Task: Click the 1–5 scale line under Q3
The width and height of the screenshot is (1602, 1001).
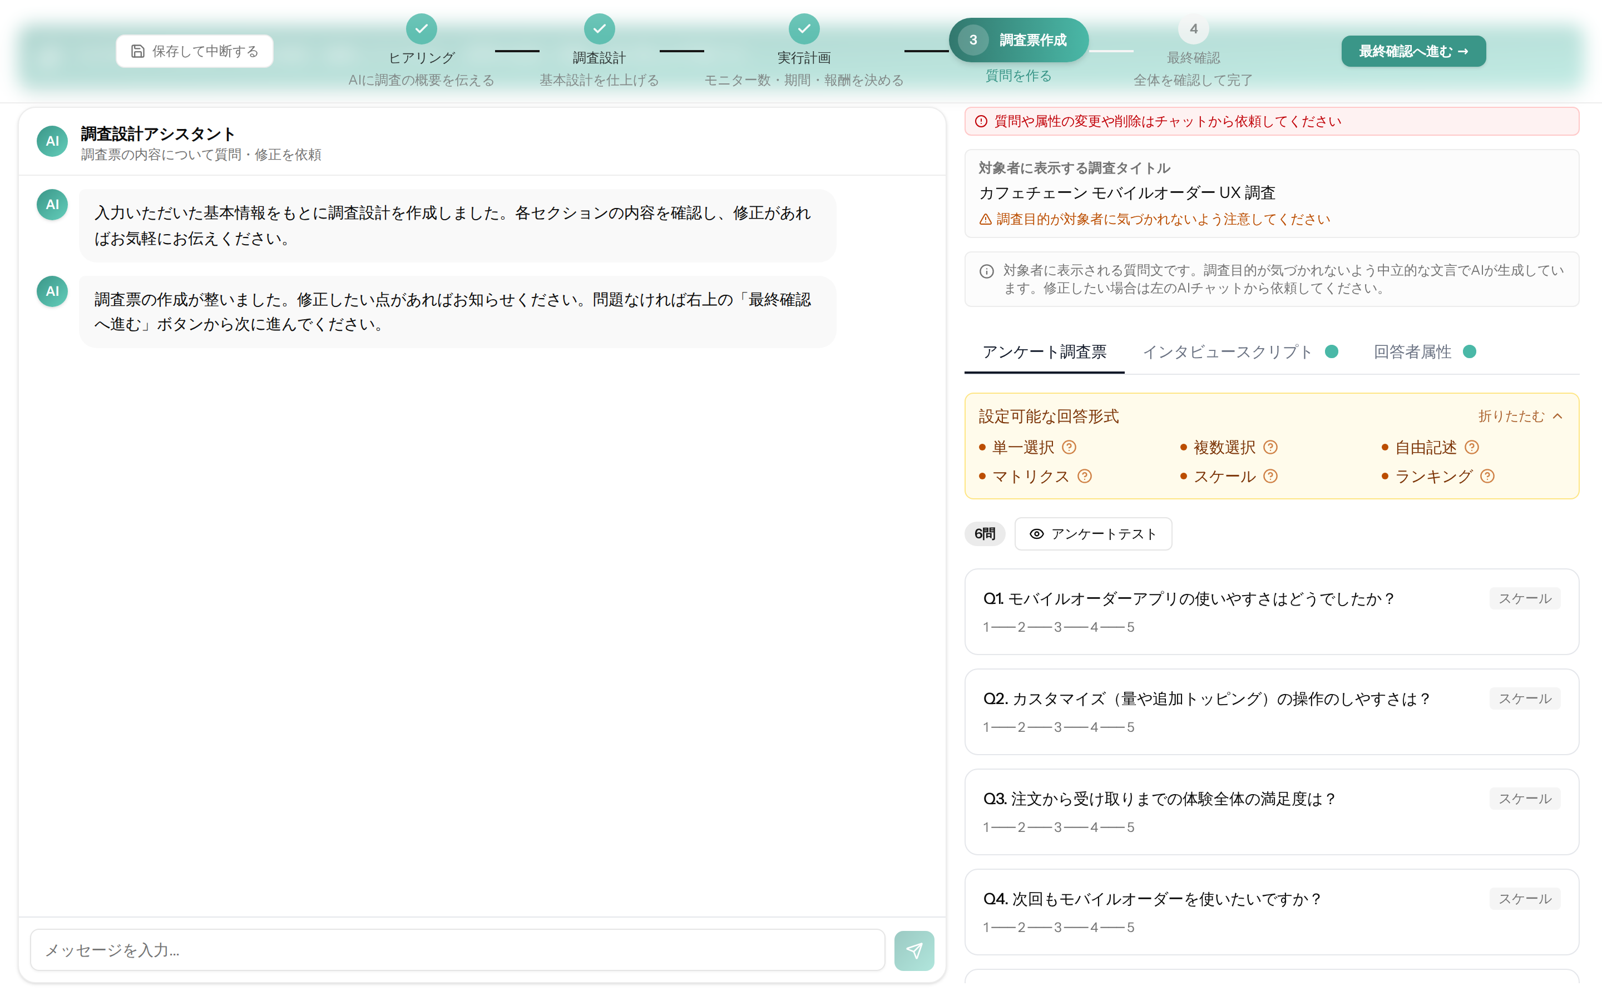Action: tap(1059, 827)
